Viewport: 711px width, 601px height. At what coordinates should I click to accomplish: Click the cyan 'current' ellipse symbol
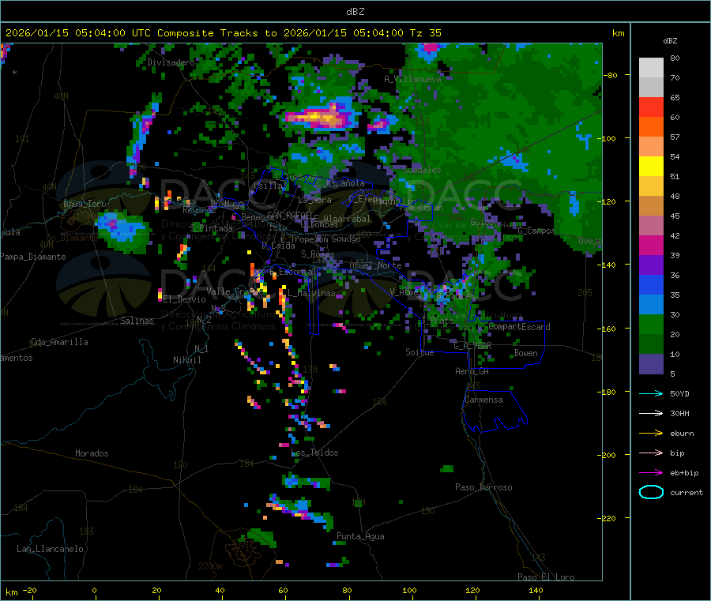(x=651, y=492)
